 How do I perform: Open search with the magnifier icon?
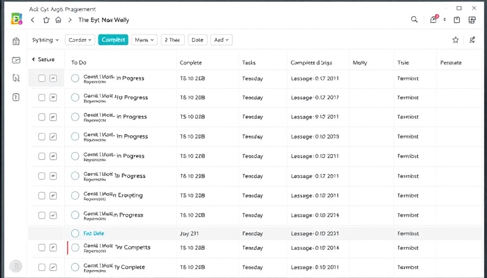[414, 20]
